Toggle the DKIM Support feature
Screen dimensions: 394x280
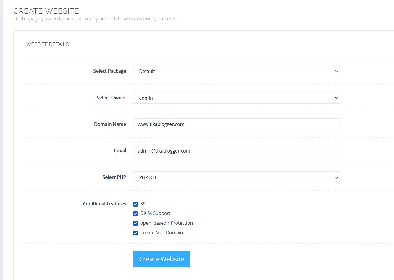pyautogui.click(x=135, y=213)
